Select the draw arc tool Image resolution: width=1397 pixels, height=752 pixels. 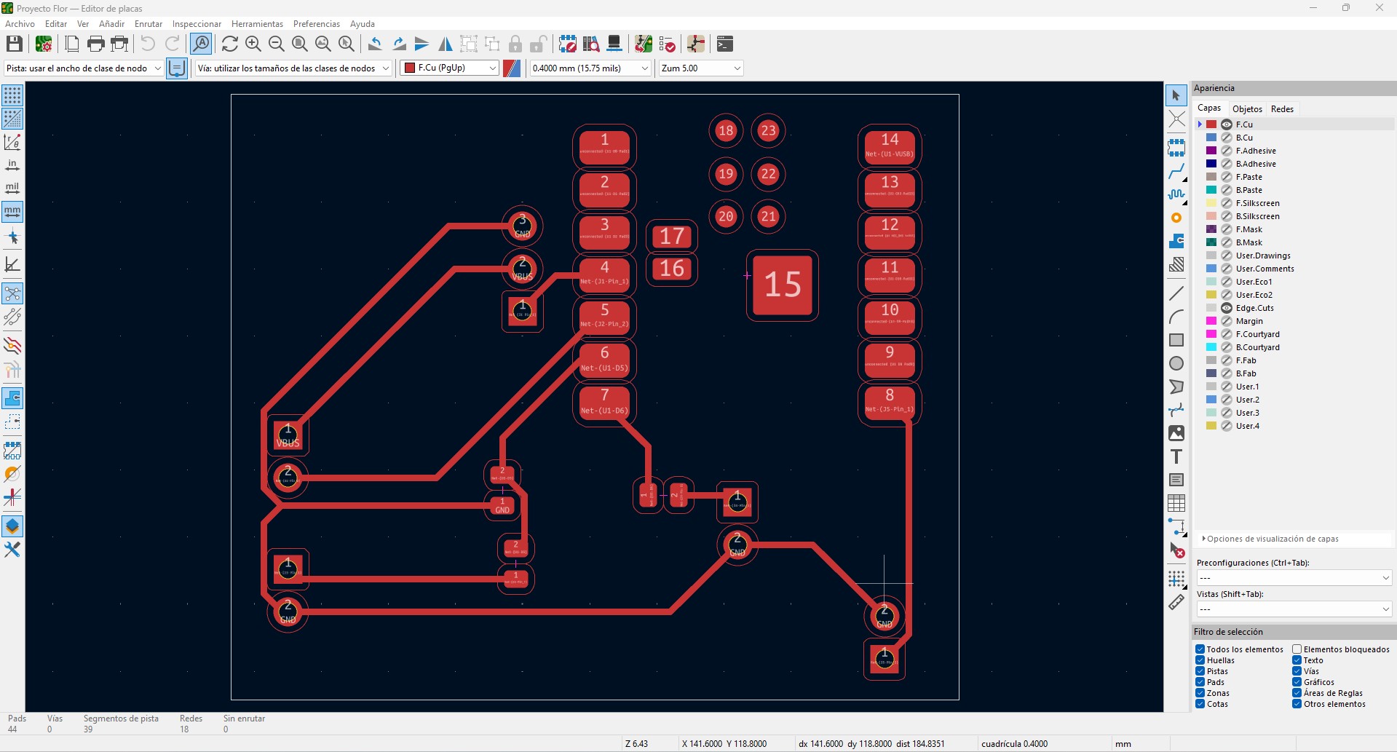coord(1176,317)
